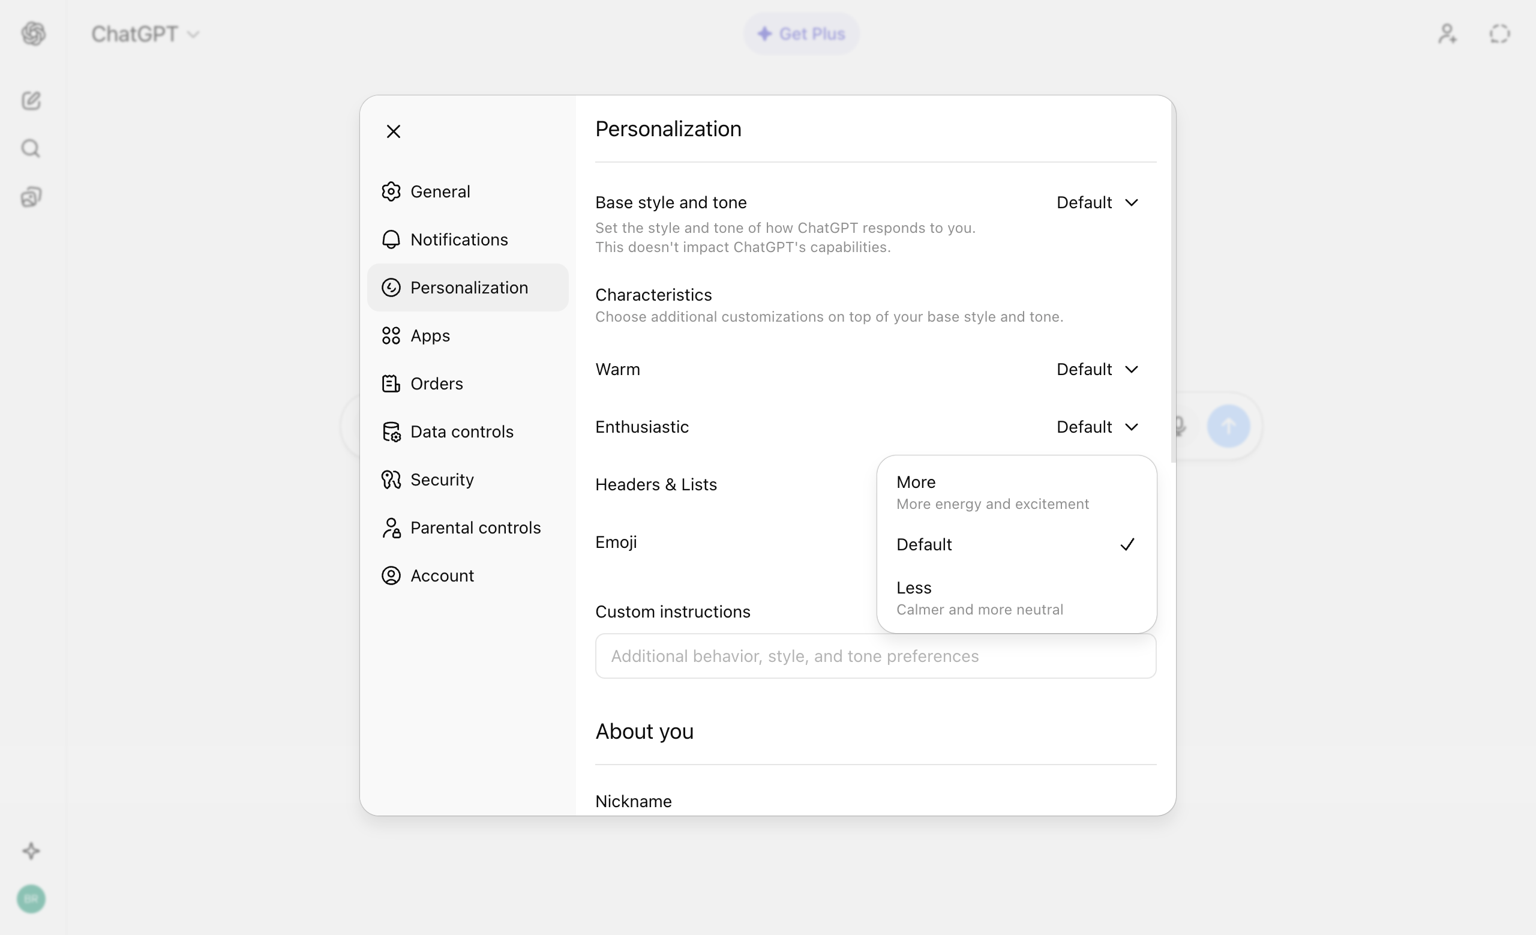Pick the Less calmer option
The image size is (1536, 935).
point(1016,598)
